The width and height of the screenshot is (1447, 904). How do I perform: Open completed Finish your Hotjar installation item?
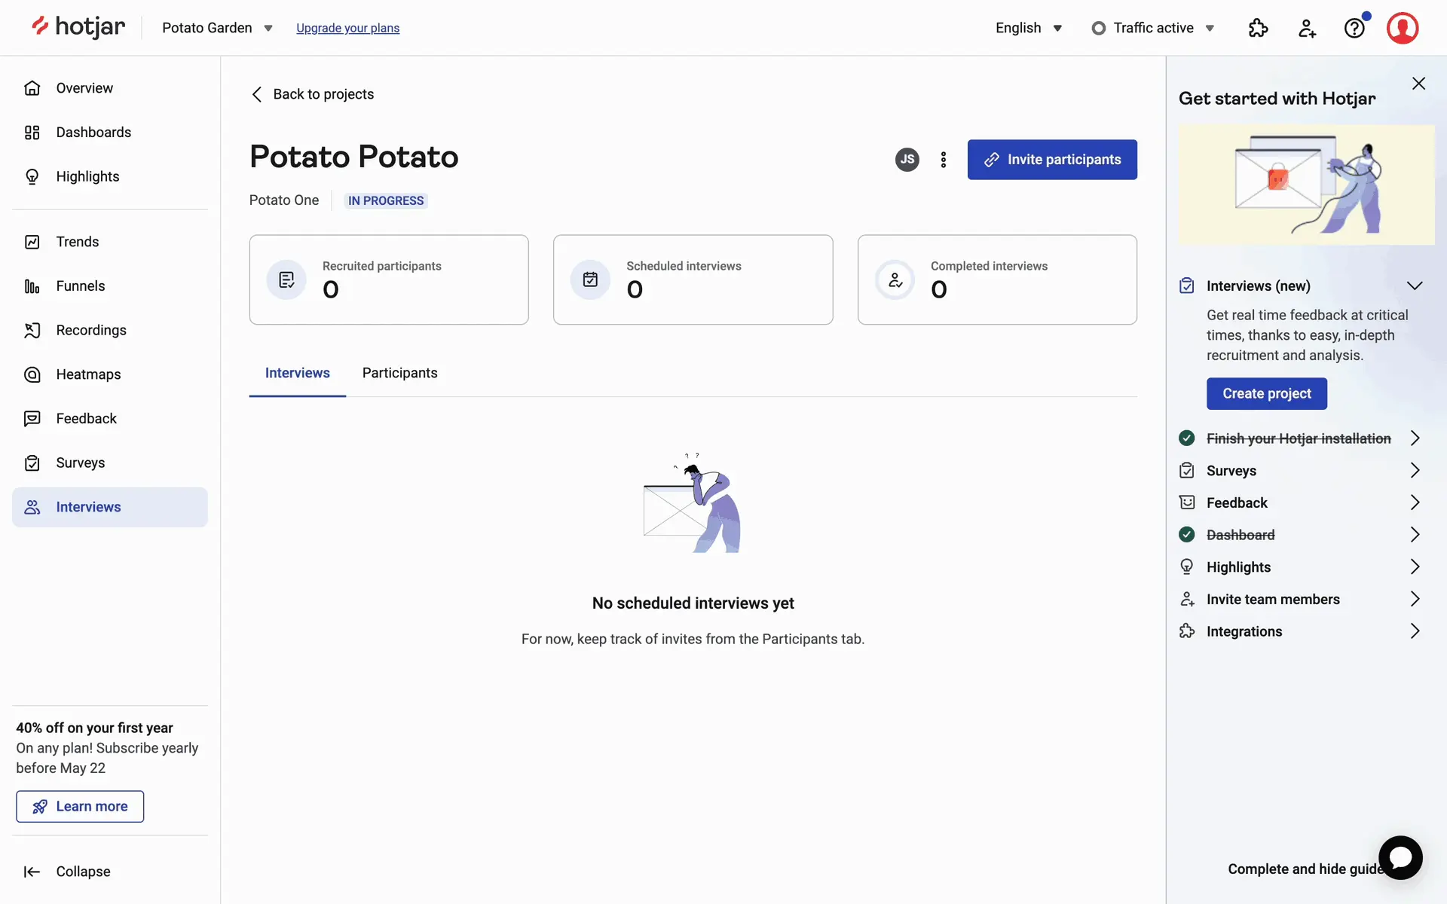tap(1299, 438)
